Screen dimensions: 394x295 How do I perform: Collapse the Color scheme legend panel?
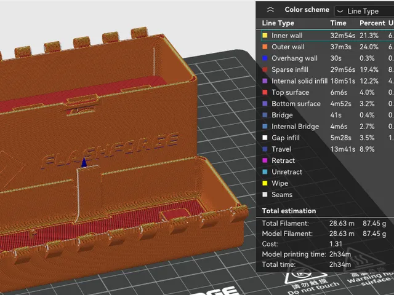(270, 10)
